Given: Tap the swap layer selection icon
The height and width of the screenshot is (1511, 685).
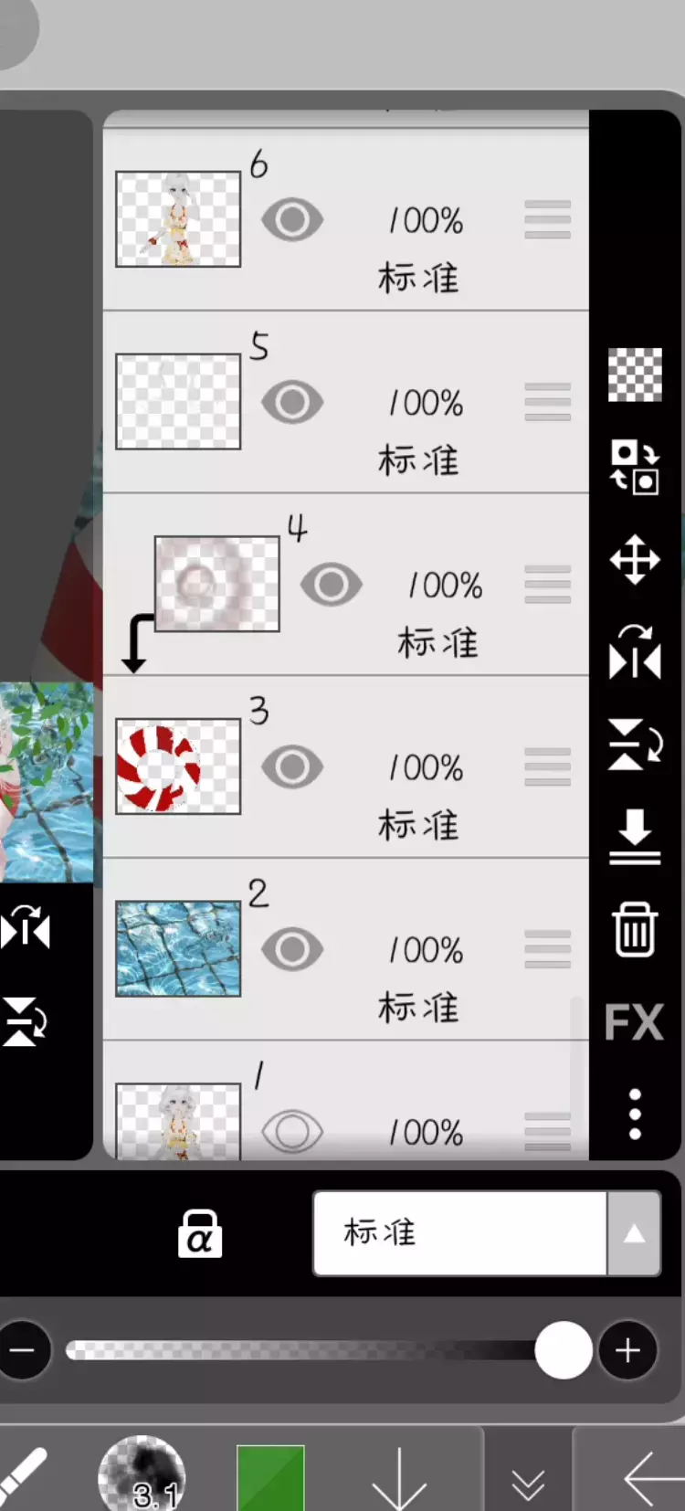Looking at the screenshot, I should [635, 467].
